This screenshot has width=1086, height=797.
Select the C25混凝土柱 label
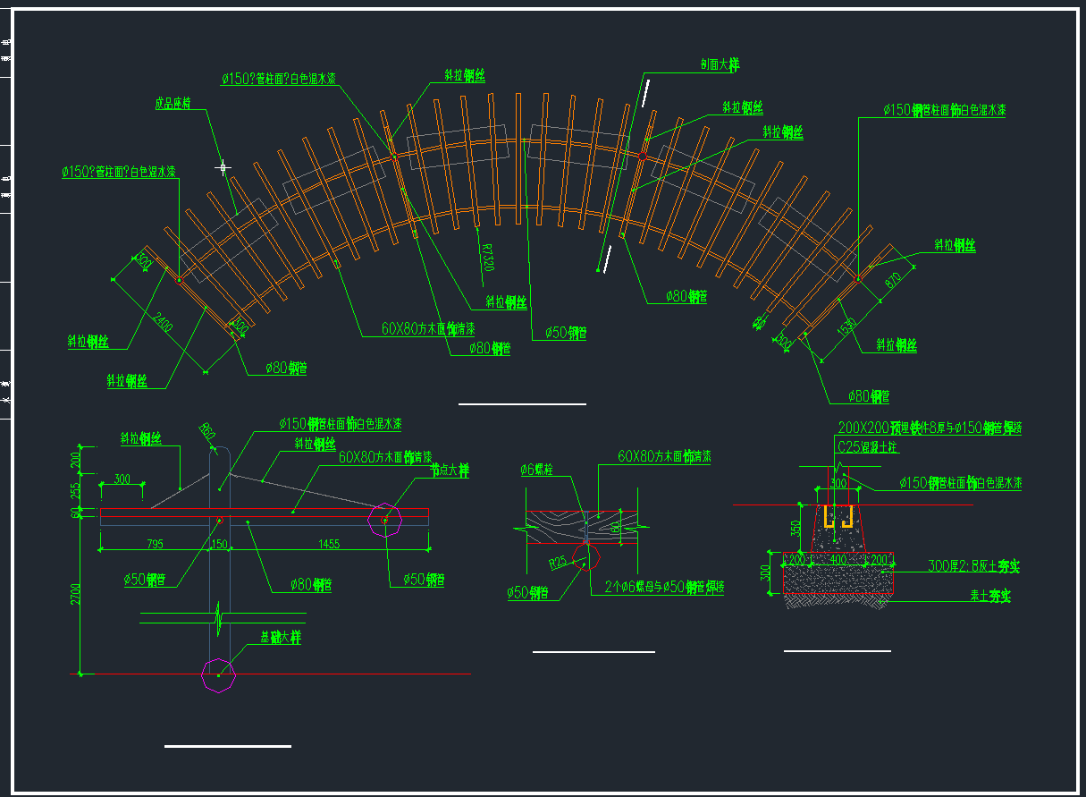point(866,446)
